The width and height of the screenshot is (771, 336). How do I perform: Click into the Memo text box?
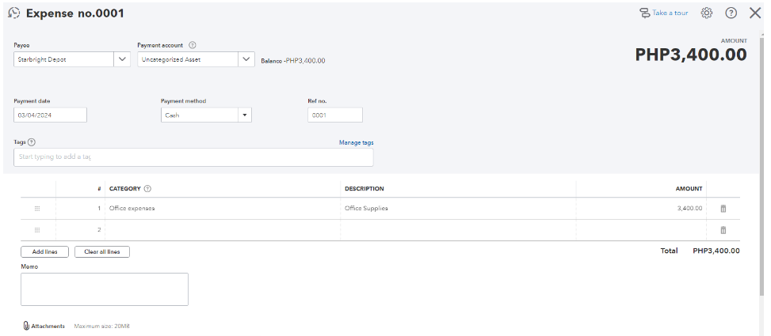click(104, 289)
